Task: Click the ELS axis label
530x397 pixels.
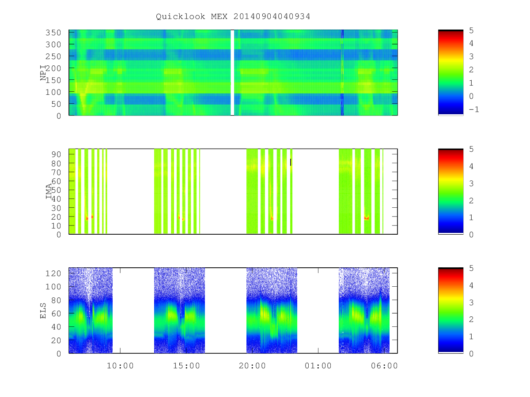Action: point(43,311)
